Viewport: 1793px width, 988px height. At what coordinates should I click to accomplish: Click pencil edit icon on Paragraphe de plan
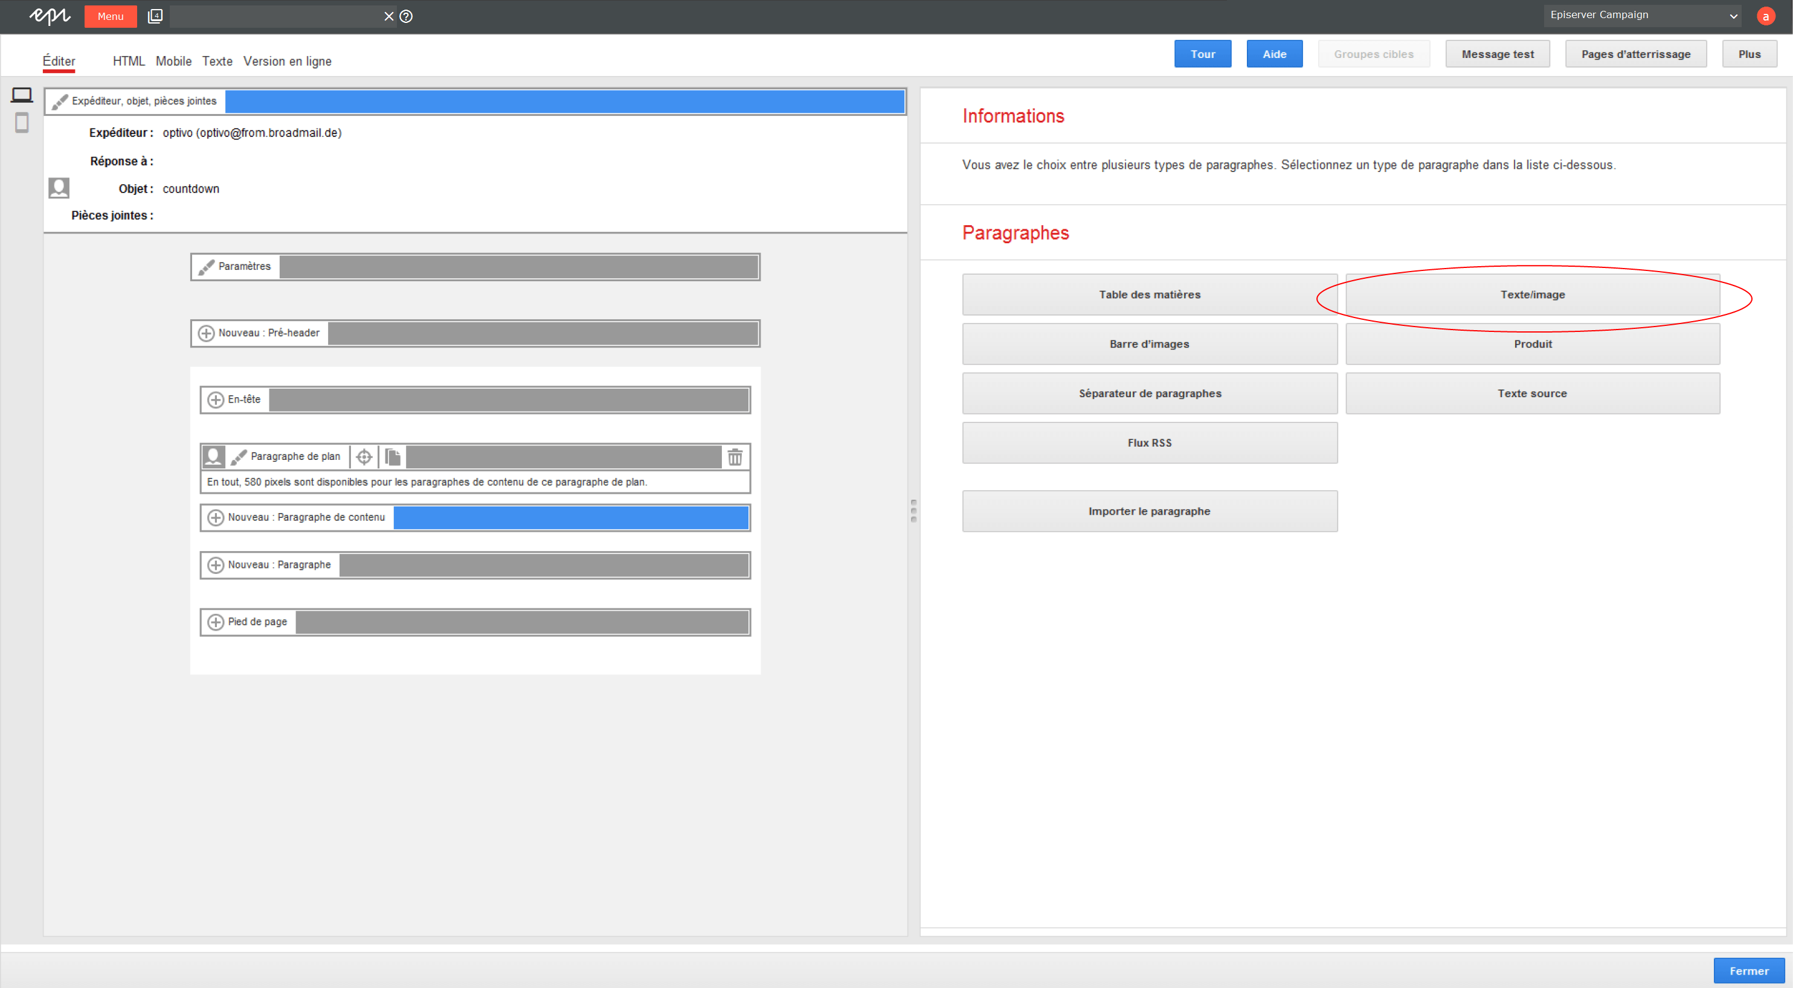(239, 457)
